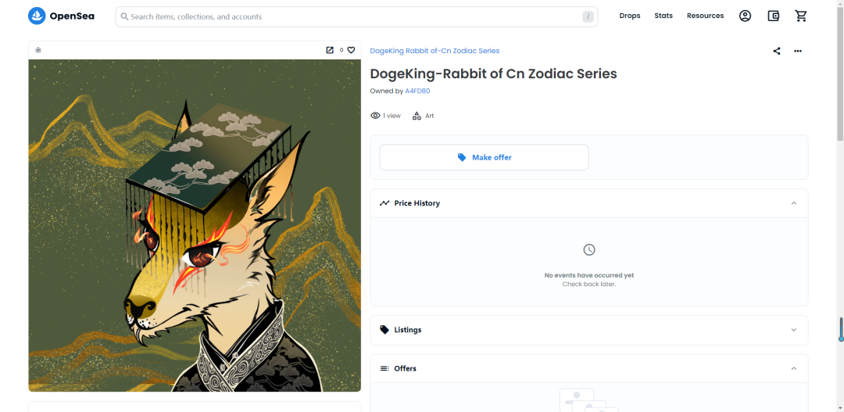Click the blockchain snowflake icon above image
This screenshot has height=412, width=844.
38,50
